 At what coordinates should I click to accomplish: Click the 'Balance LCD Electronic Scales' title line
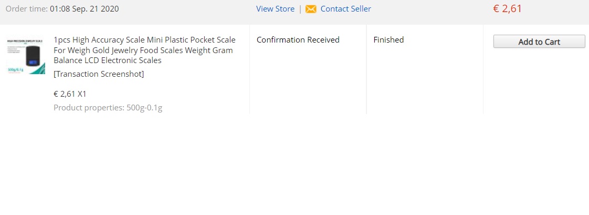point(108,60)
